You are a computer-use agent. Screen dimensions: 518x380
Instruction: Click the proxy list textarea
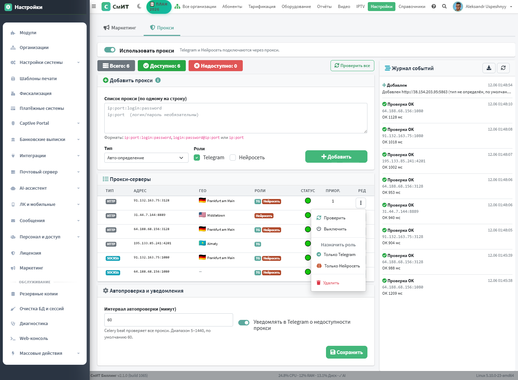pyautogui.click(x=236, y=118)
